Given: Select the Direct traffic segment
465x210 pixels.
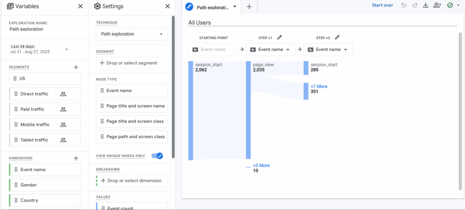Looking at the screenshot, I should [x=45, y=94].
